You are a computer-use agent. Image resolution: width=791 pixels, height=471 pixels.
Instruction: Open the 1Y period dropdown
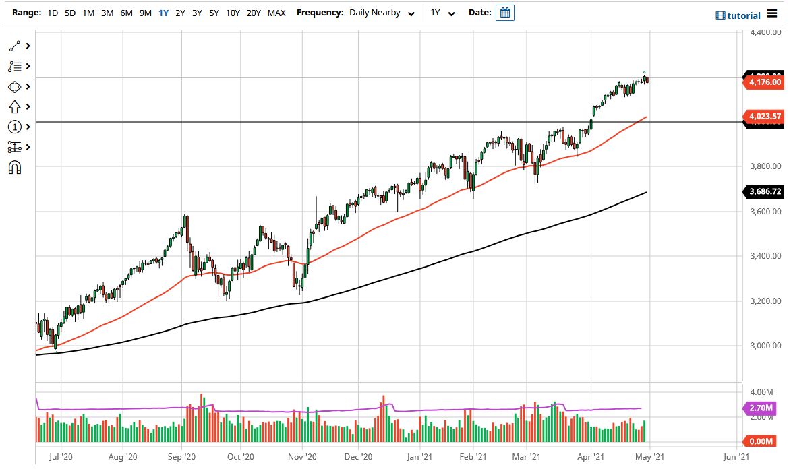click(442, 13)
